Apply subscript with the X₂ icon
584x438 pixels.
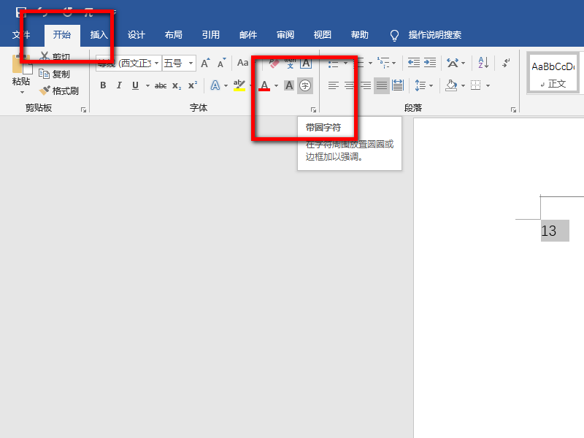pos(177,85)
